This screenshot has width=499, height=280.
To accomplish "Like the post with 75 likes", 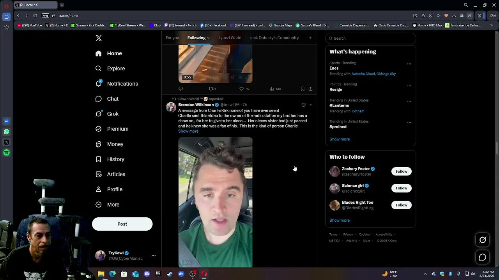I will [x=244, y=89].
